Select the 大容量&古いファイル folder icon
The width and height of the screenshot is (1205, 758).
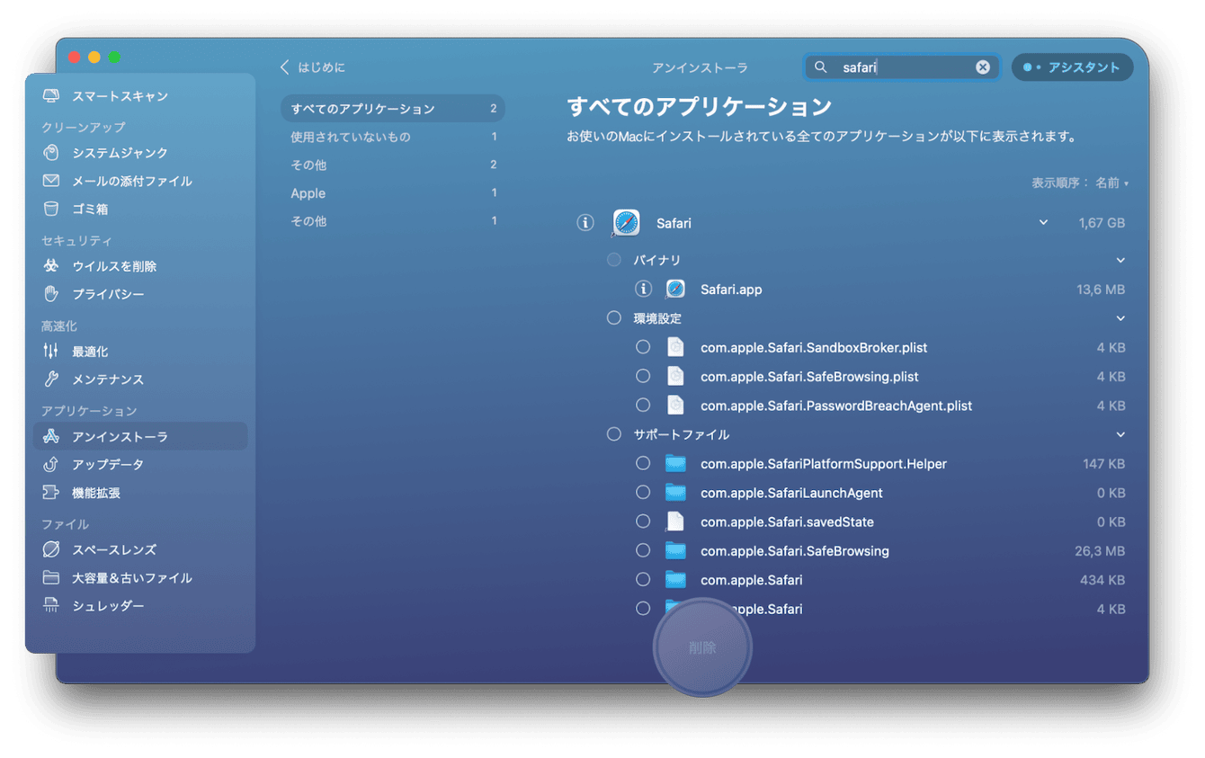click(x=51, y=577)
